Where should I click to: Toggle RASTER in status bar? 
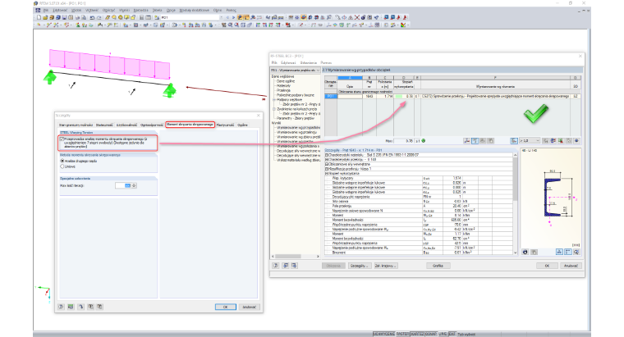tap(402, 334)
